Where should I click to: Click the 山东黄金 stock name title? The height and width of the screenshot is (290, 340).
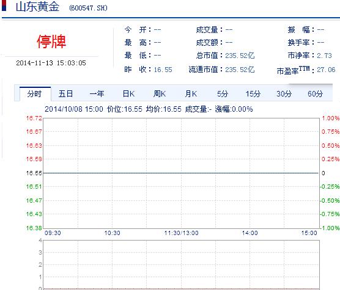pyautogui.click(x=37, y=7)
